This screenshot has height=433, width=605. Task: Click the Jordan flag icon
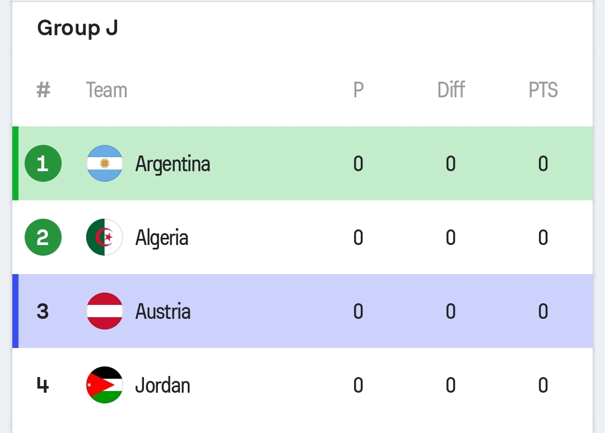click(105, 385)
